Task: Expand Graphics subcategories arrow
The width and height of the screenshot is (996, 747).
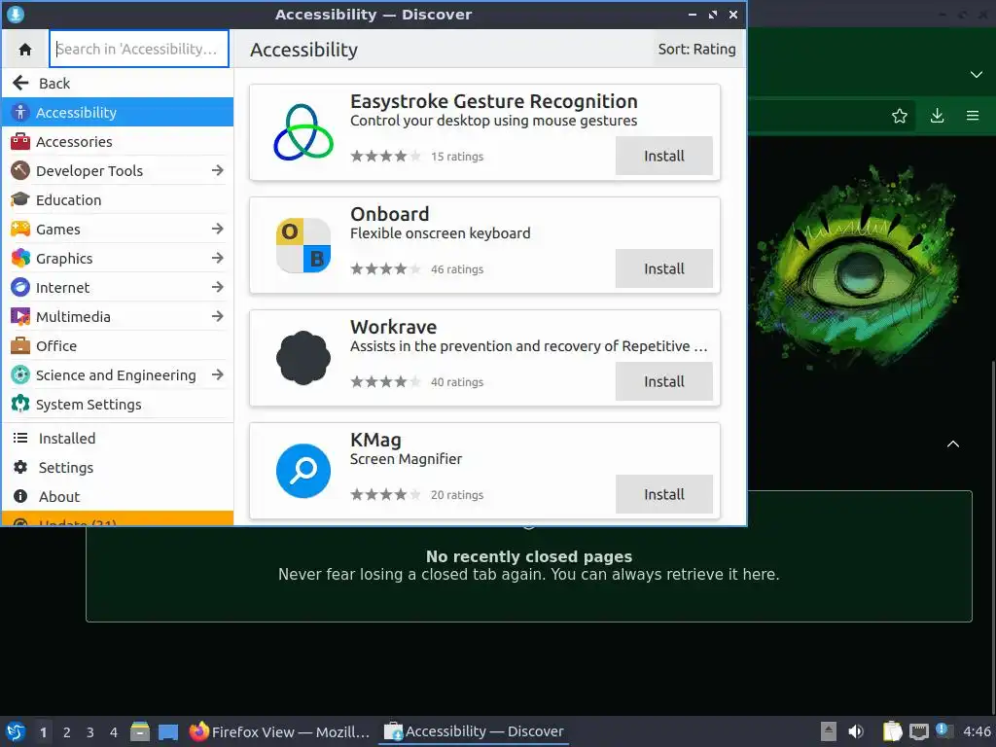Action: [218, 258]
